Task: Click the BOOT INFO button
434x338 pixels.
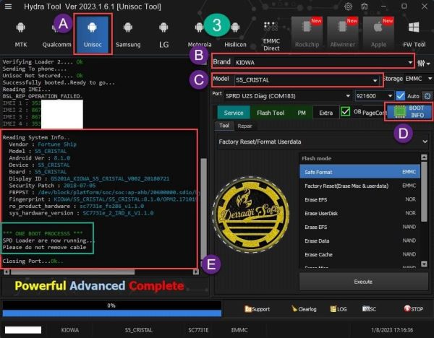Action: 409,112
